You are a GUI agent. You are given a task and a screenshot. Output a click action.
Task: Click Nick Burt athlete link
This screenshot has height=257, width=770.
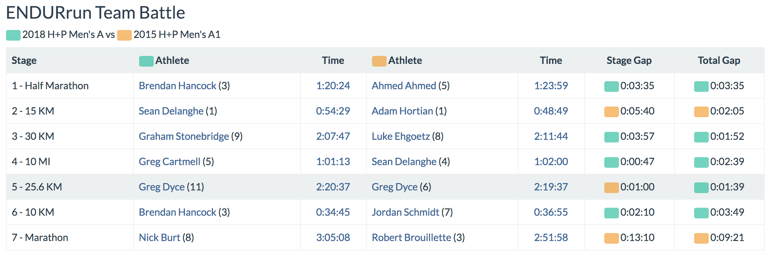click(159, 238)
